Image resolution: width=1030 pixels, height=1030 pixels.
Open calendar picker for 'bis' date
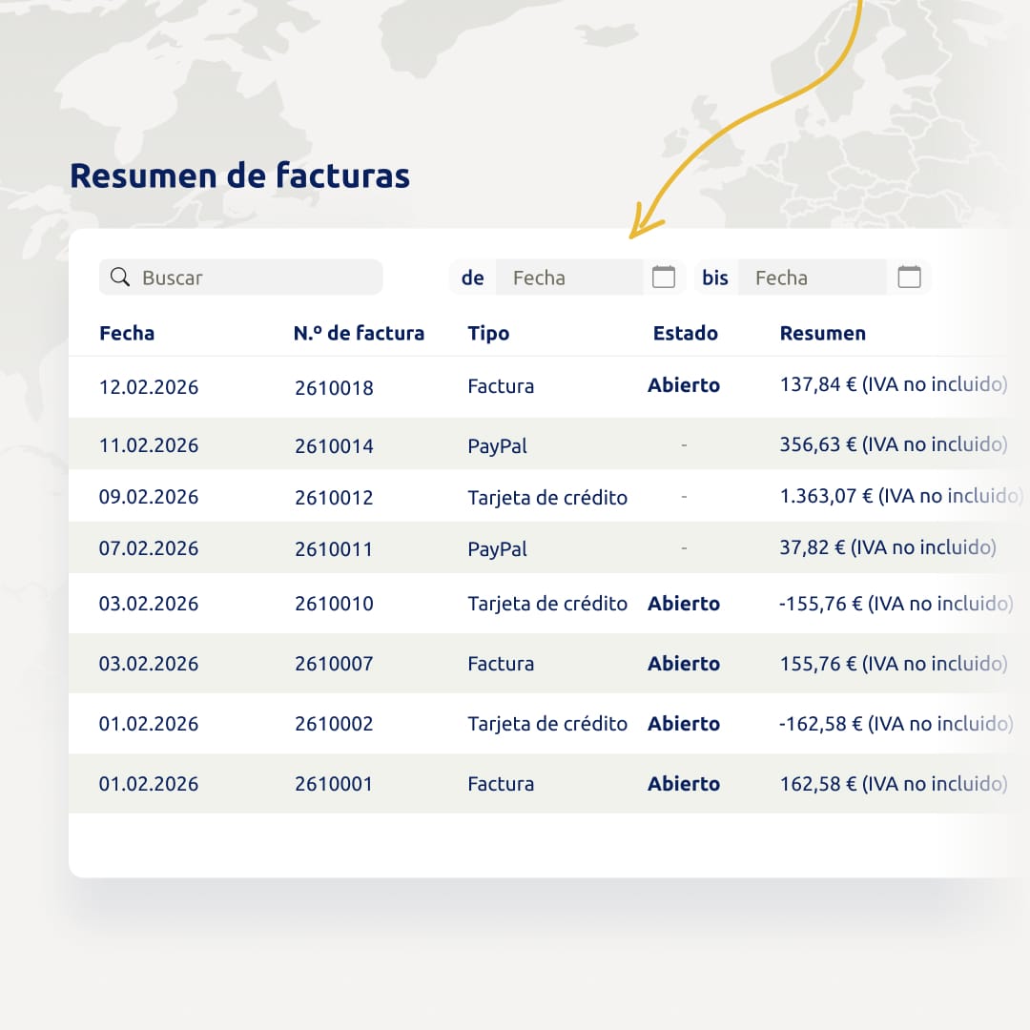tap(909, 278)
